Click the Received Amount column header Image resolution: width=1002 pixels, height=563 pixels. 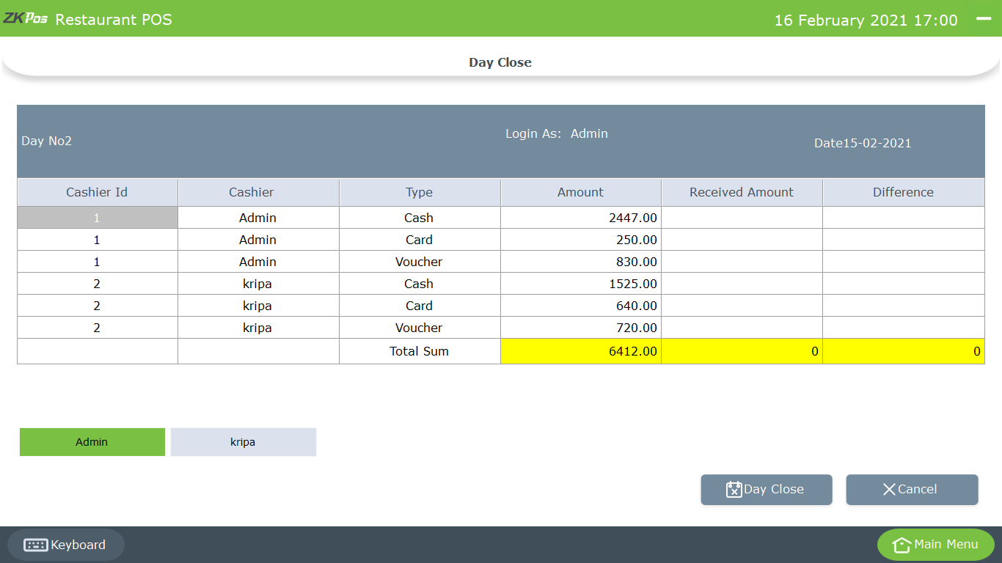(x=742, y=193)
